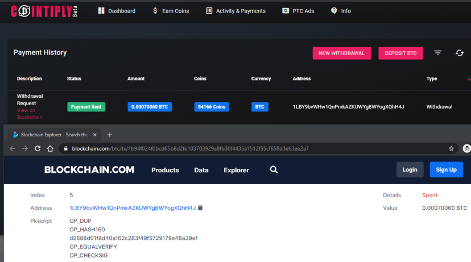471x262 pixels.
Task: Click the DEPOSIT BTC button
Action: click(x=400, y=53)
